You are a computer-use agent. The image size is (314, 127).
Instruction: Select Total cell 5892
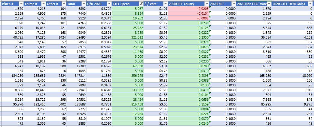click(76, 9)
